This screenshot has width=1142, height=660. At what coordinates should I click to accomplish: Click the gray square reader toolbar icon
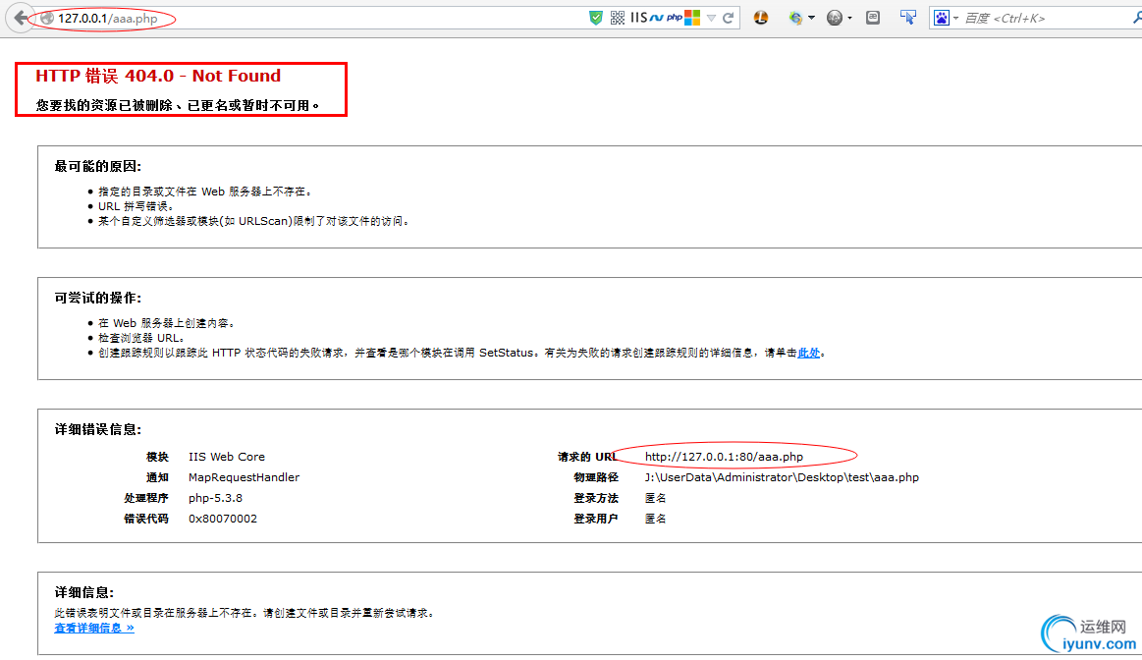(x=873, y=18)
